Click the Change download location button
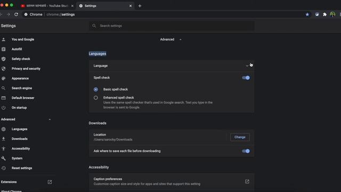Screen dimensions: 341x192 pos(240,137)
